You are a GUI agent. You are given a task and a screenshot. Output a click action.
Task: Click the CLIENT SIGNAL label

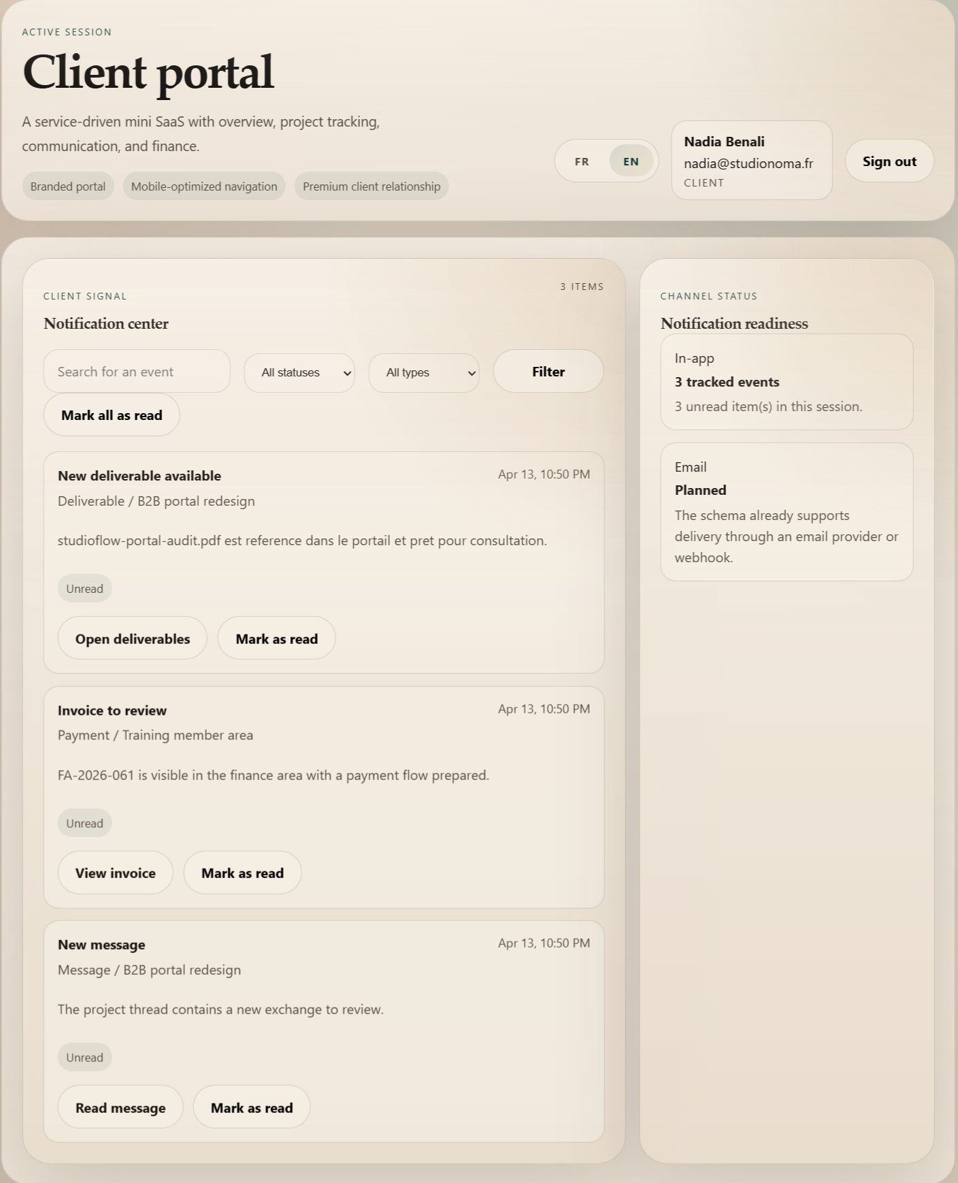[85, 296]
